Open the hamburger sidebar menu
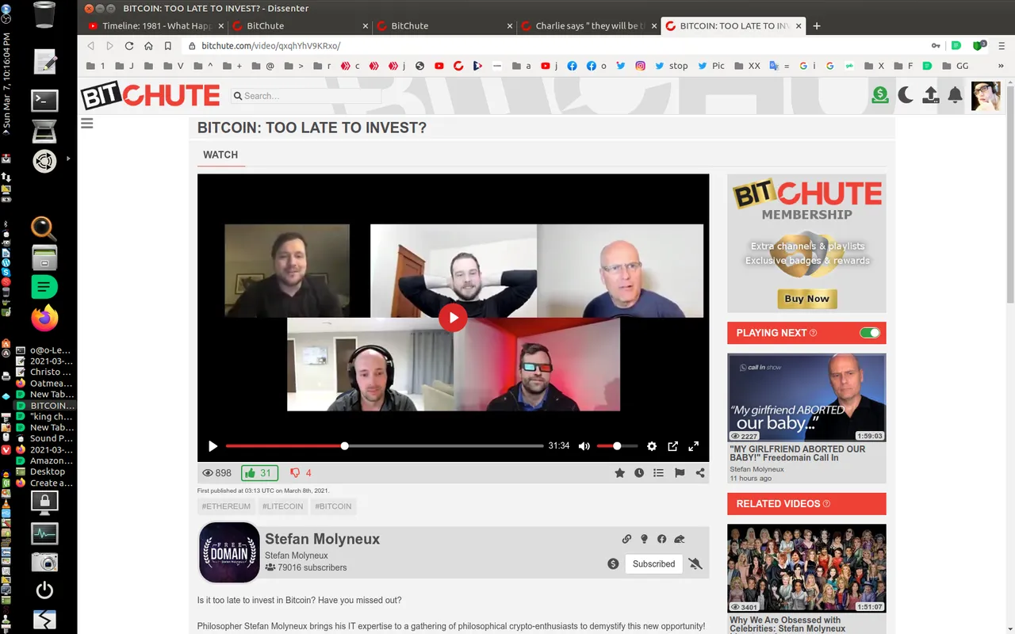 [x=87, y=124]
